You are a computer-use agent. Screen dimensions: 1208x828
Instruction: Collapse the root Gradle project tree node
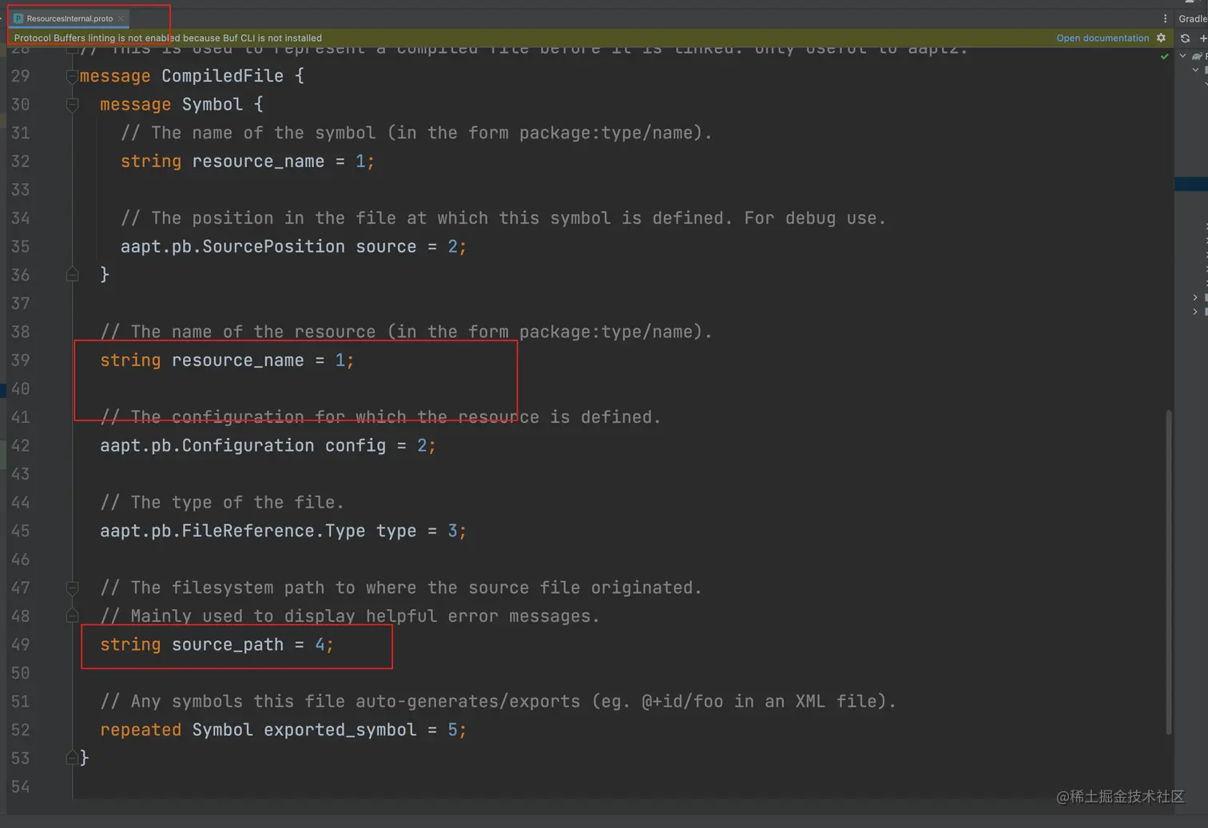1183,56
